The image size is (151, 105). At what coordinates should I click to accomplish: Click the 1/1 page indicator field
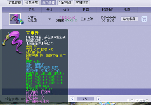pos(85,99)
